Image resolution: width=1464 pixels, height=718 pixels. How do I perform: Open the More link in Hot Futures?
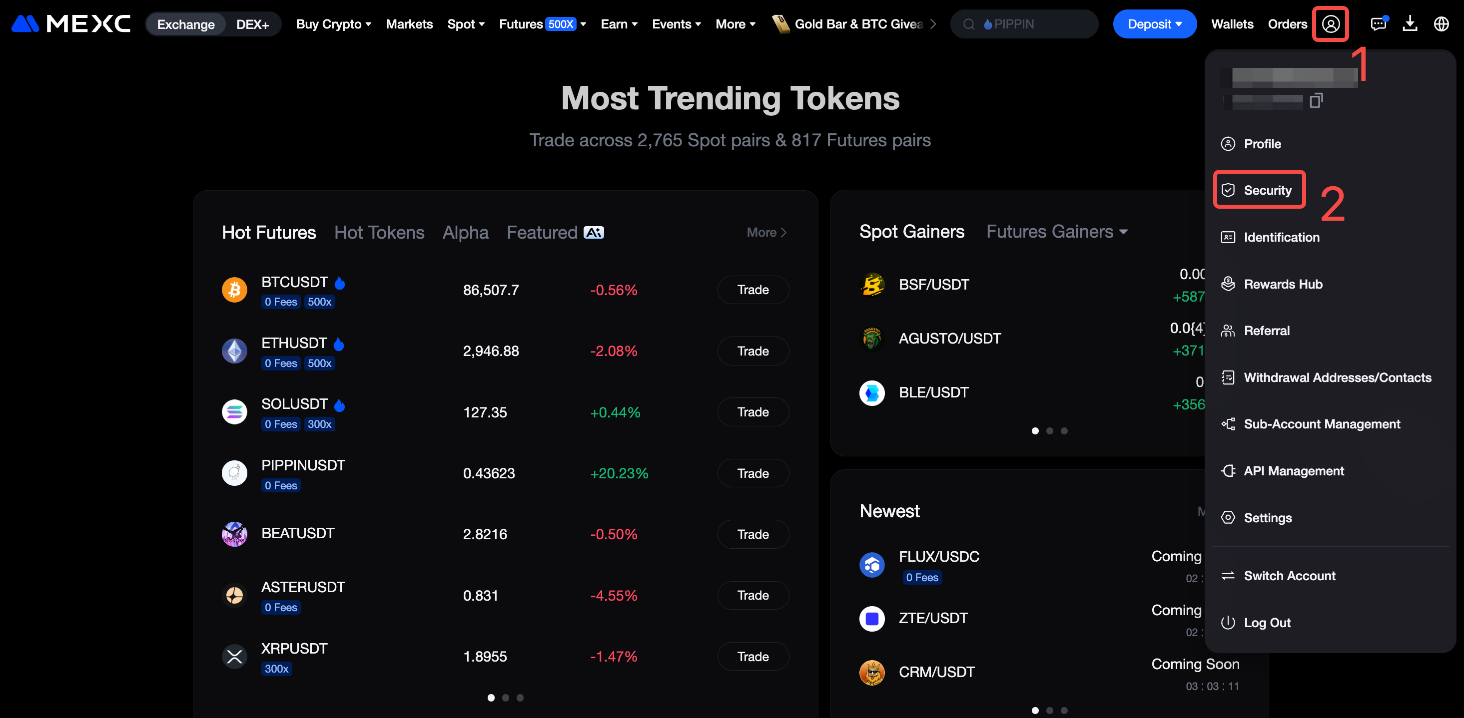(766, 232)
